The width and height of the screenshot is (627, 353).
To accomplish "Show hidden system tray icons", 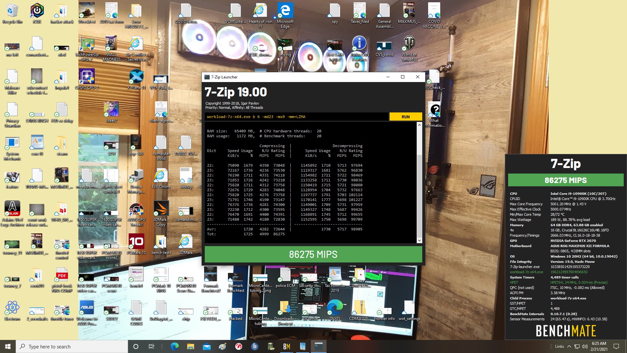I will (x=569, y=346).
